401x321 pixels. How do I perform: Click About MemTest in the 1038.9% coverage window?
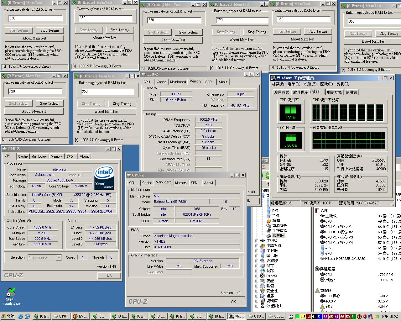click(105, 38)
